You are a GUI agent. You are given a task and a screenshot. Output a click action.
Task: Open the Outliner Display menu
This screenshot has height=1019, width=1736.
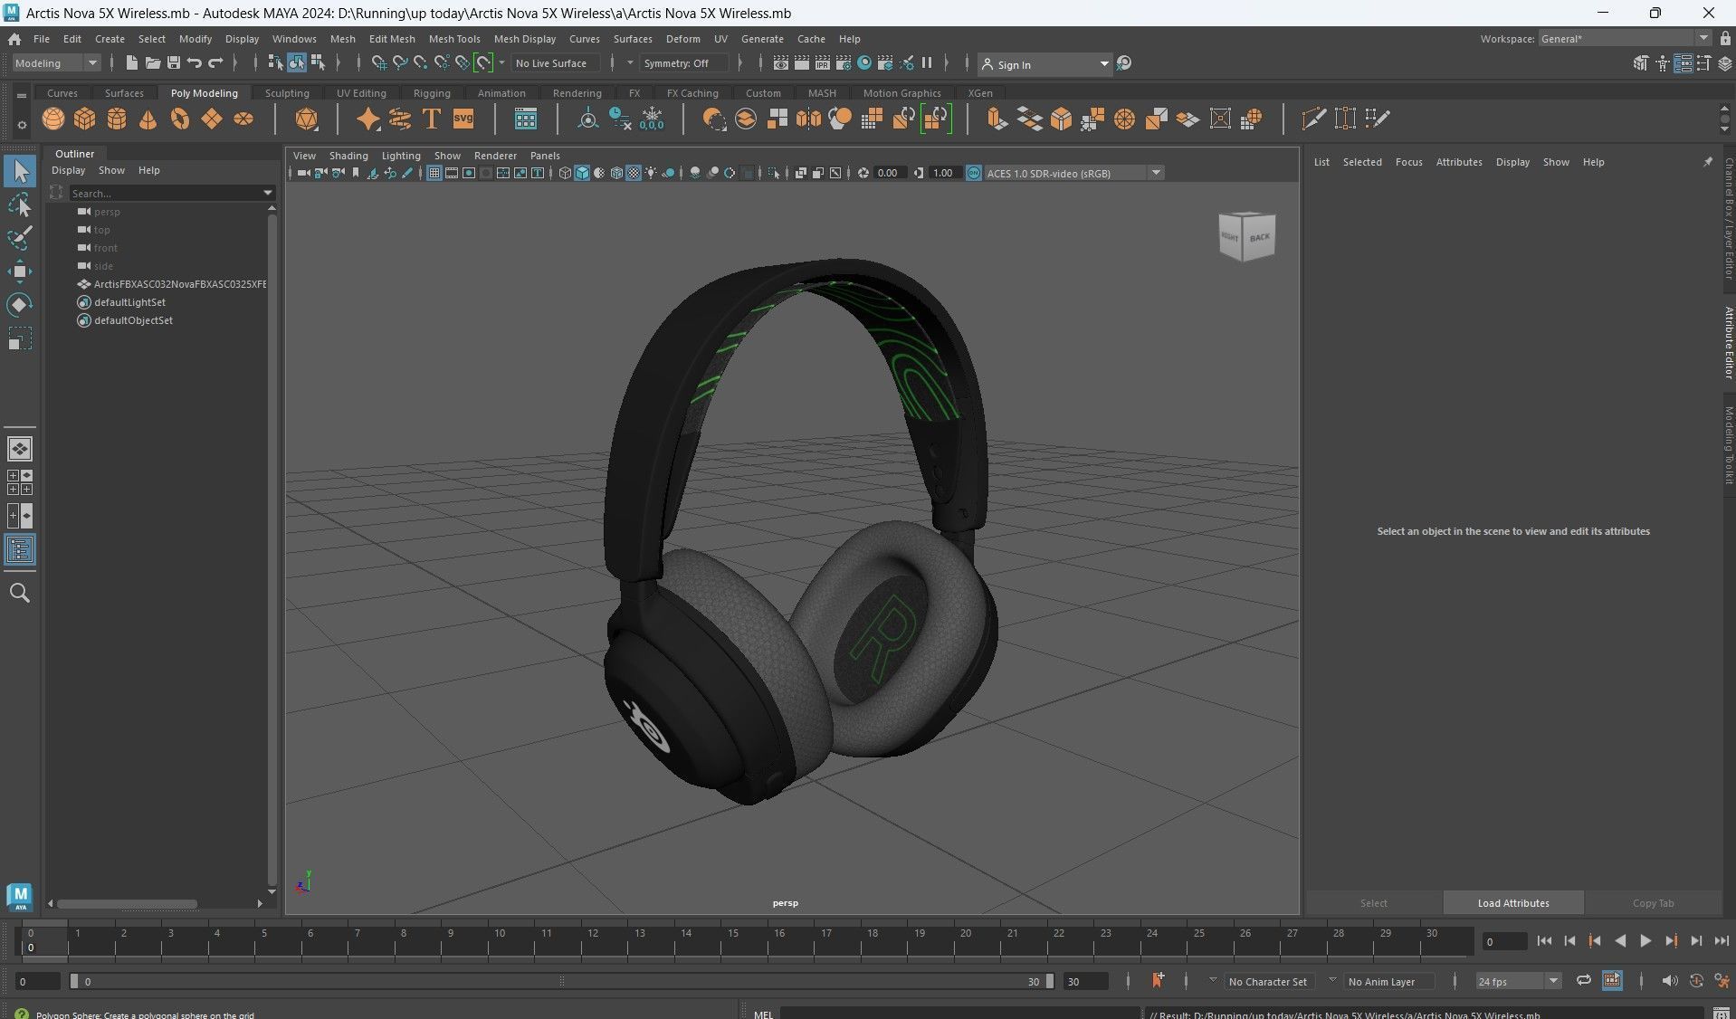tap(68, 170)
